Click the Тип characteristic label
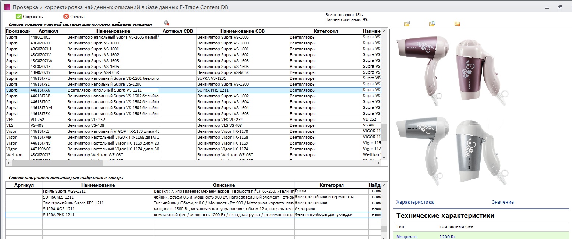 tap(400, 227)
